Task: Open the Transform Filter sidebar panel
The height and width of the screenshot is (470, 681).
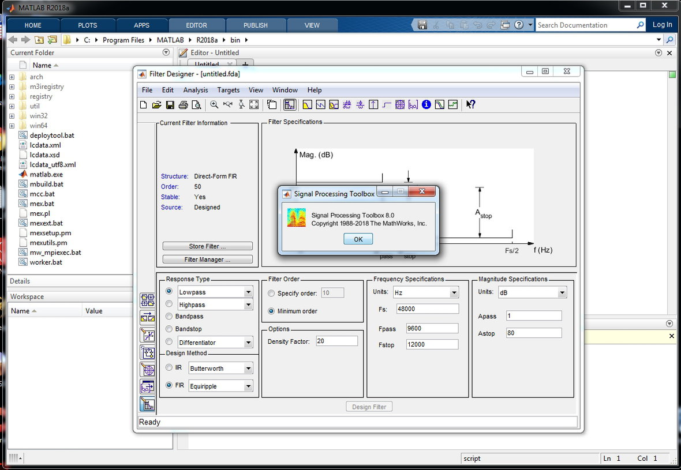Action: 148,317
